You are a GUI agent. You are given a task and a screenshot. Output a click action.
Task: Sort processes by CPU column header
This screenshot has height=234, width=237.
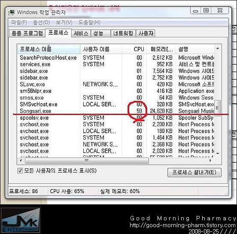(x=134, y=49)
